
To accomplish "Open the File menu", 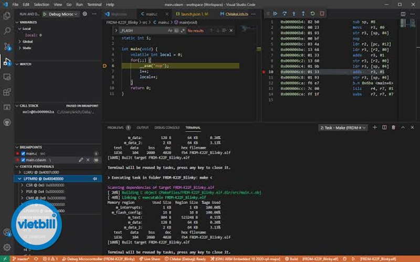I will point(15,5).
